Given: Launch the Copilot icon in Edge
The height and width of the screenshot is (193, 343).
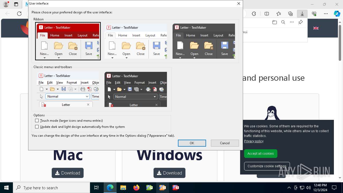Looking at the screenshot, I should tap(337, 14).
